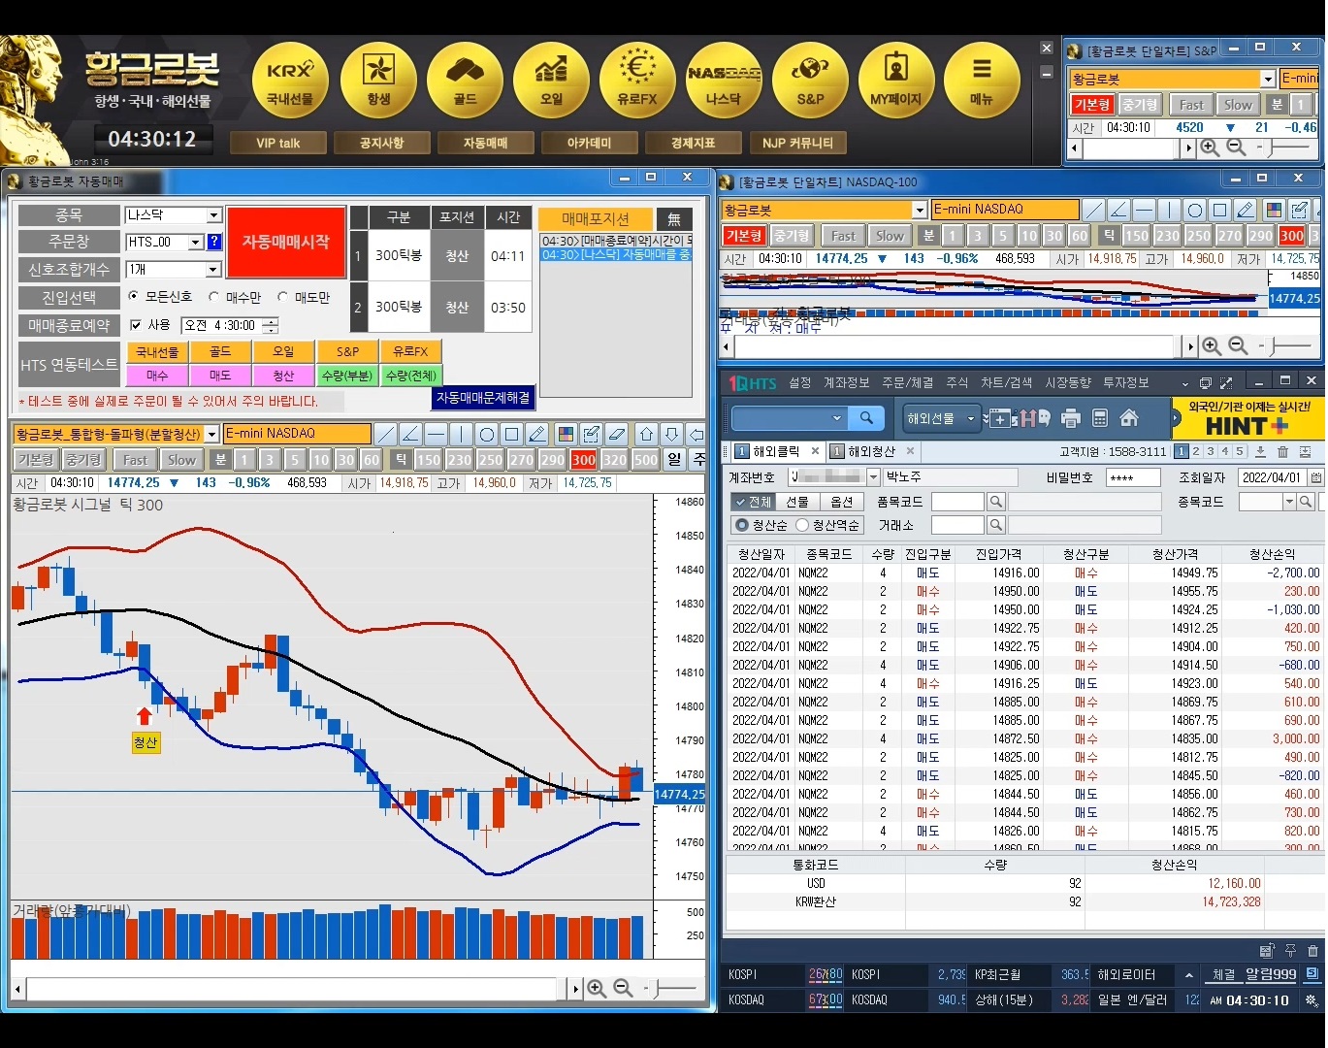
Task: Select 500 tick button in 자동매매 chart
Action: coord(645,460)
